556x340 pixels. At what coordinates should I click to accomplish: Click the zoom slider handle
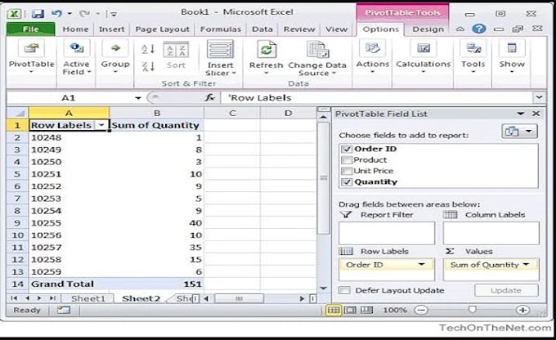click(472, 310)
